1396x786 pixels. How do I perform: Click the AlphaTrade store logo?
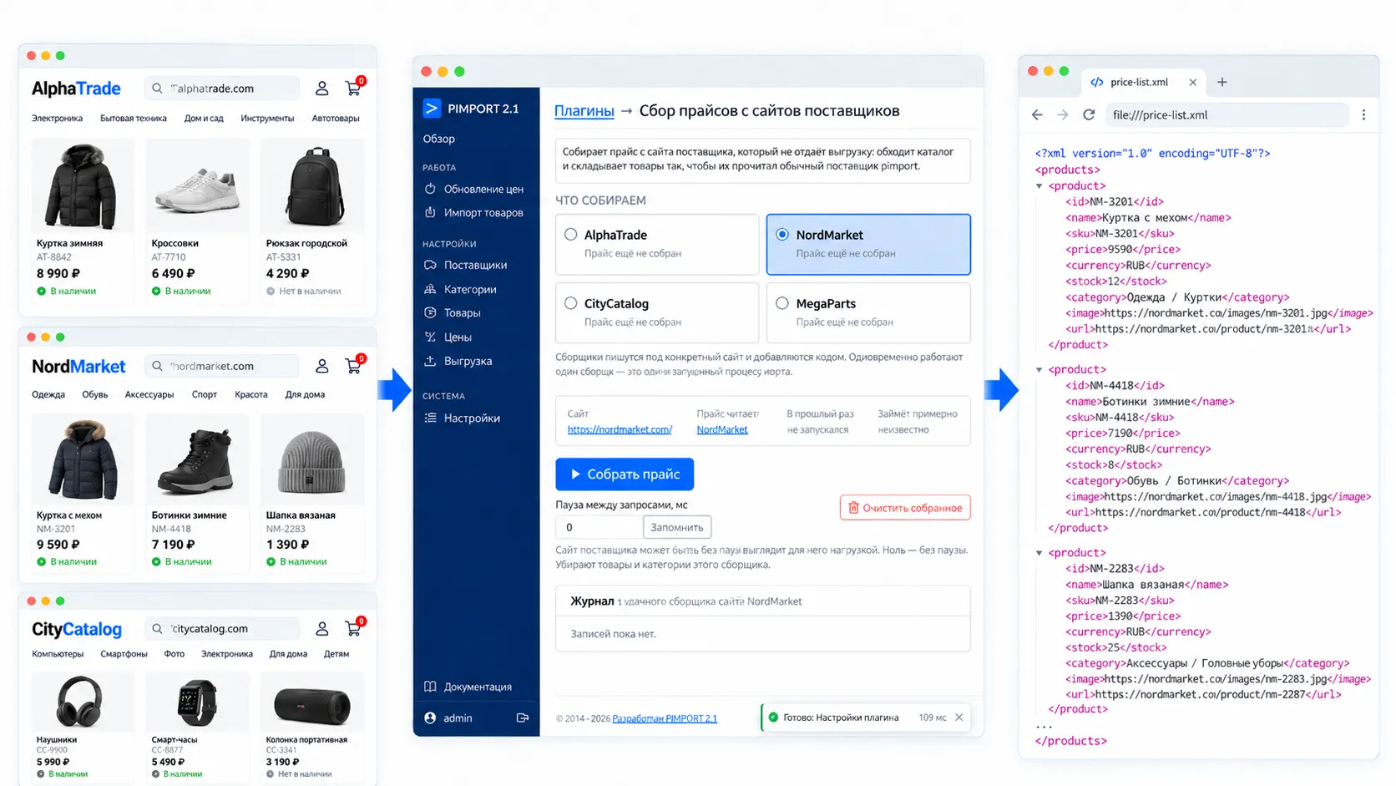[x=76, y=89]
